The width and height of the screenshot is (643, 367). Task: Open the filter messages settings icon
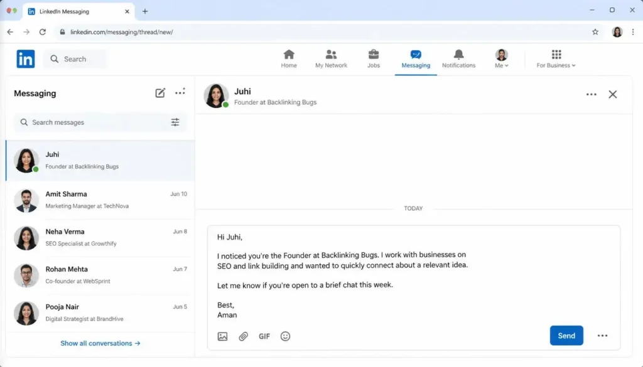point(175,122)
